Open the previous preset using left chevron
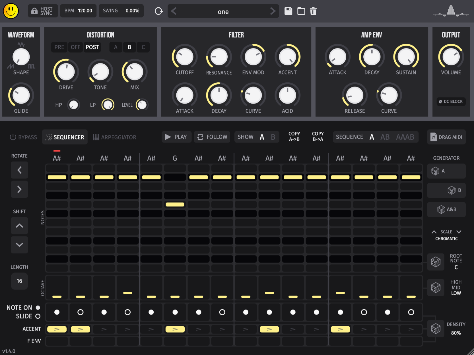 (x=174, y=11)
